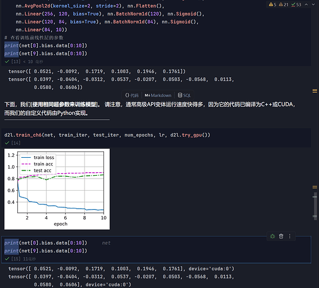The height and width of the screenshot is (288, 319).
Task: Open the cell's three-dot more menu
Action: click(x=290, y=236)
